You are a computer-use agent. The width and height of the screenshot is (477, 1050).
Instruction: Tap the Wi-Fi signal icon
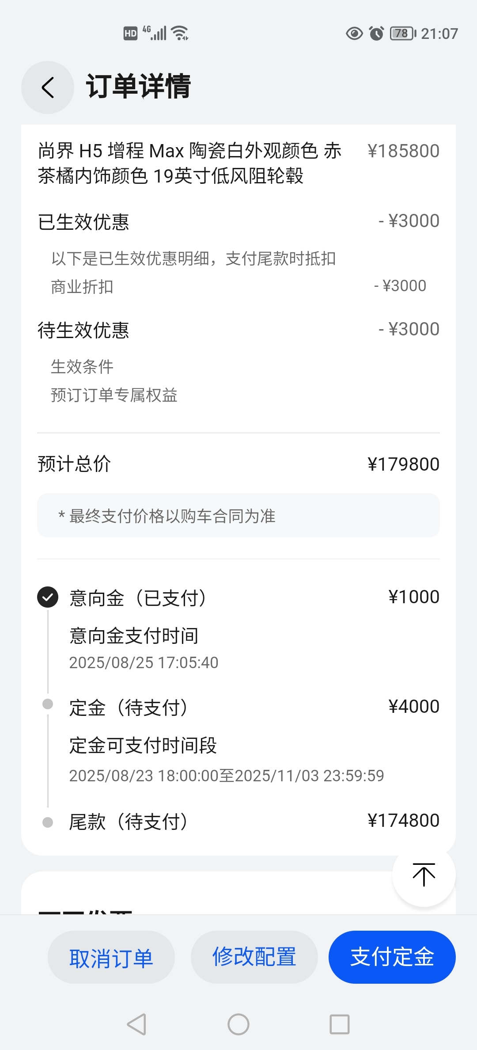[x=180, y=33]
